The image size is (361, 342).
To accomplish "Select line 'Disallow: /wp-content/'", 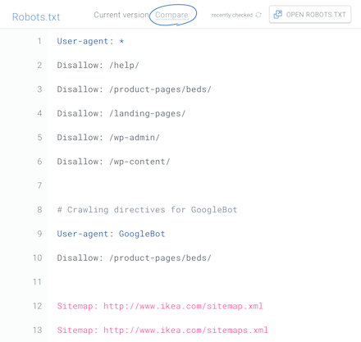I will [x=114, y=162].
